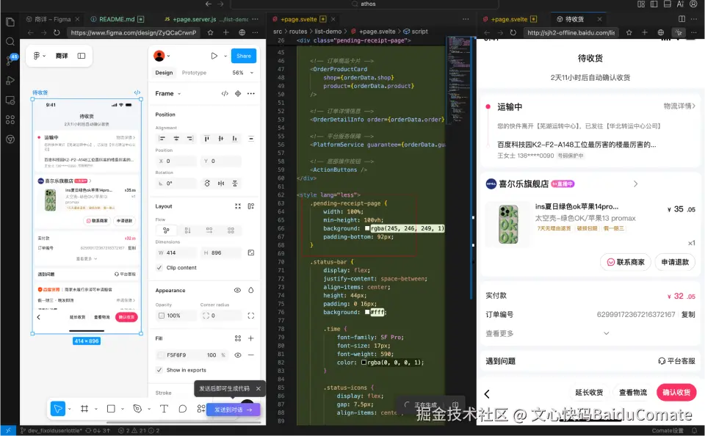Image resolution: width=705 pixels, height=436 pixels.
Task: Select the Pen tool in Figma toolbar
Action: 137,409
